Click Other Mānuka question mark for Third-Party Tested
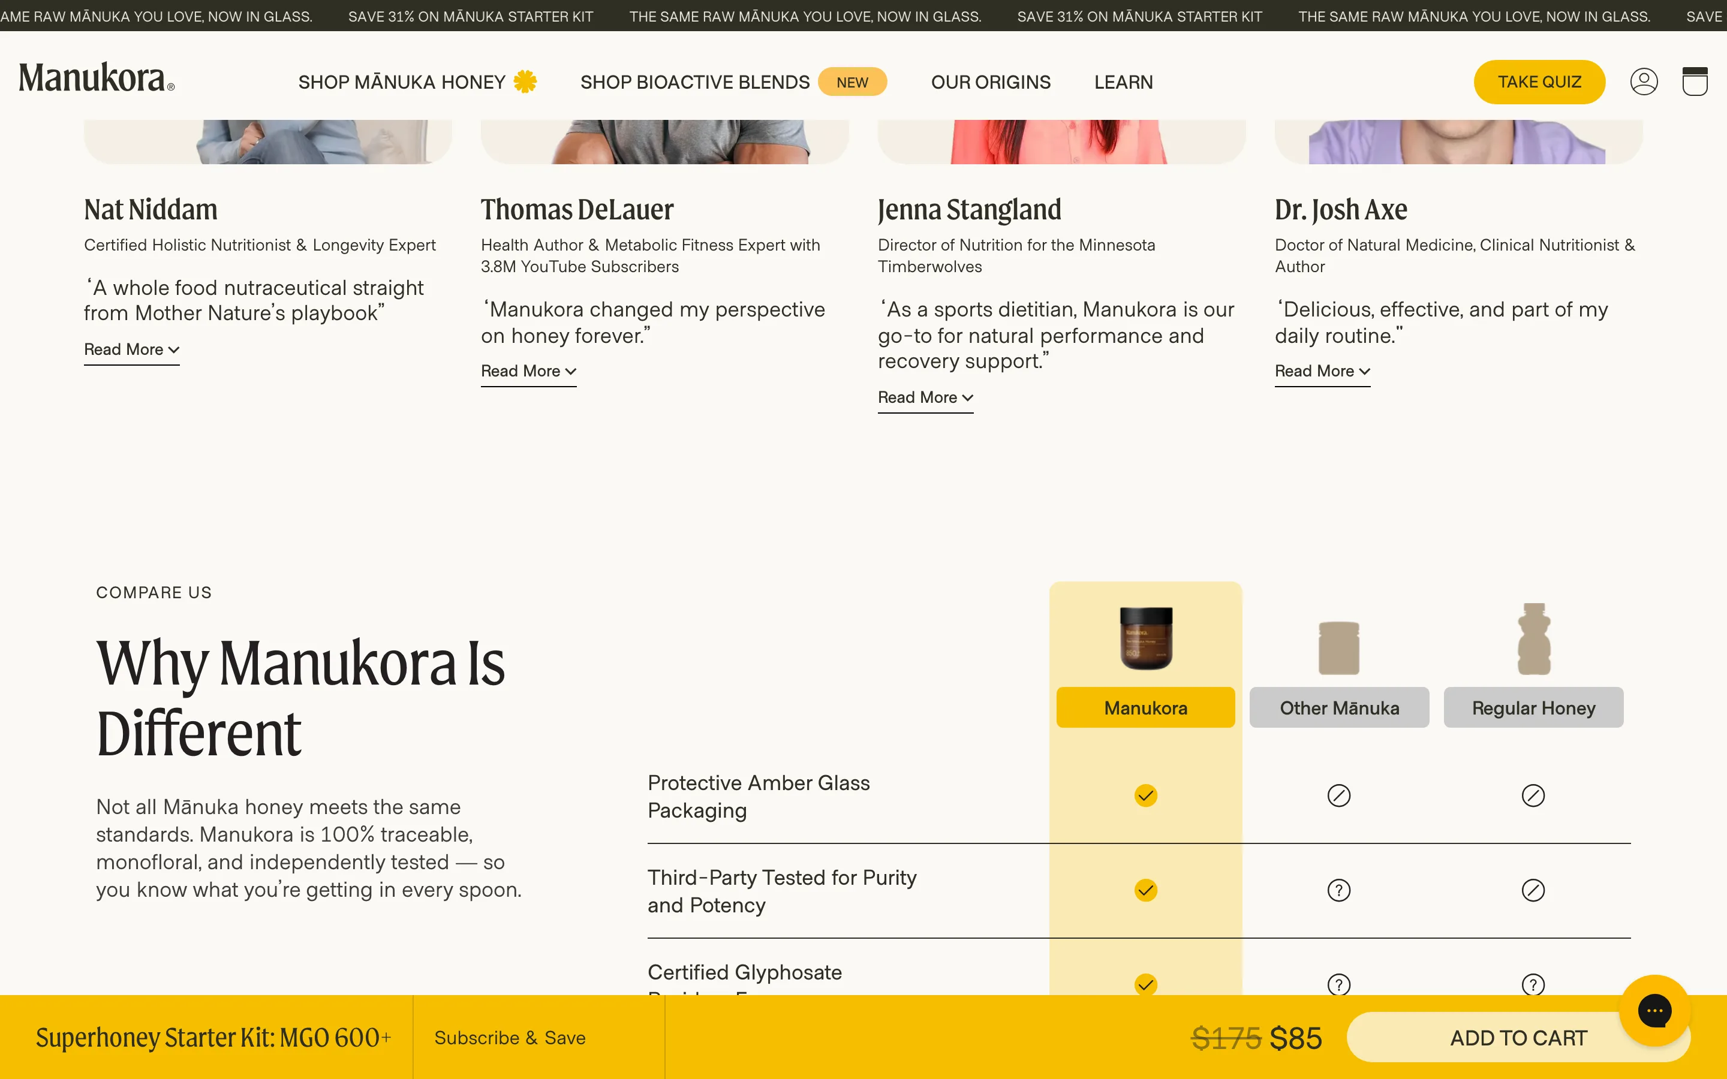 pyautogui.click(x=1339, y=890)
